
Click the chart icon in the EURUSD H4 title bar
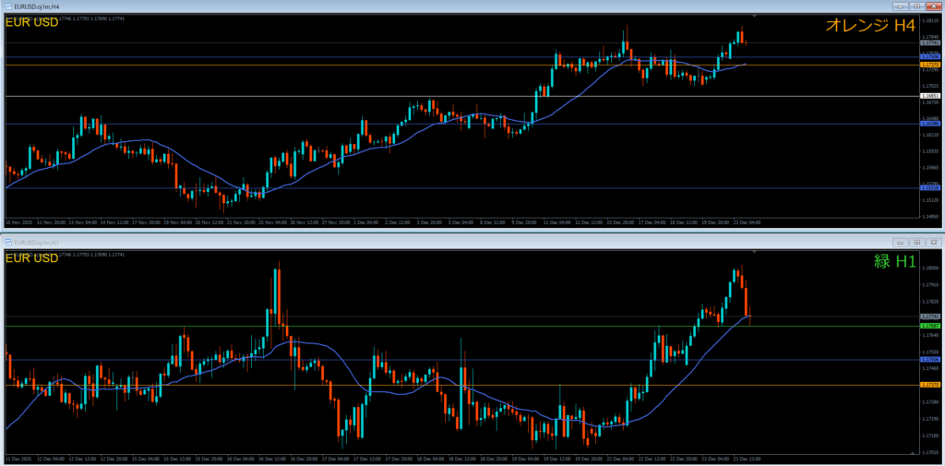[8, 6]
